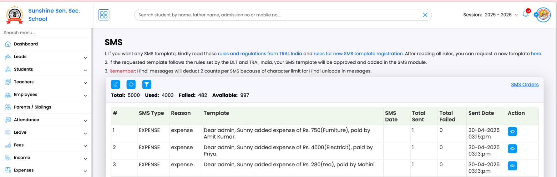Clear the student search with X icon
The image size is (557, 177).
click(425, 15)
